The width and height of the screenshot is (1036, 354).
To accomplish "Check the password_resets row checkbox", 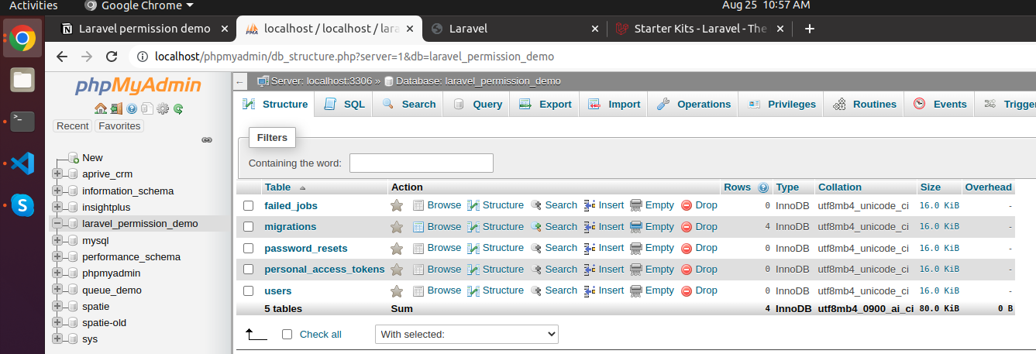I will click(x=249, y=248).
